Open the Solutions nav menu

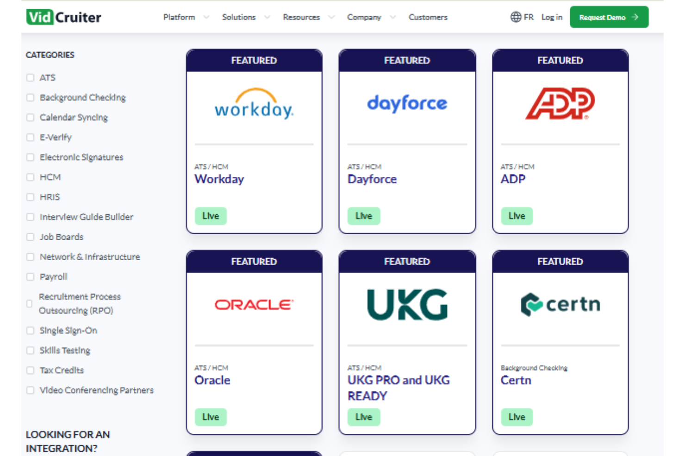[239, 17]
